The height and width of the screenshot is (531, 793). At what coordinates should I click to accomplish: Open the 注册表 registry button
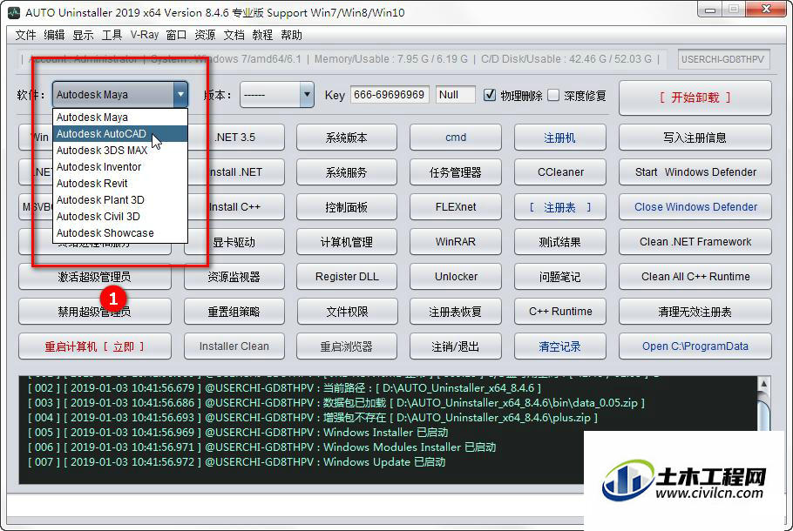559,207
